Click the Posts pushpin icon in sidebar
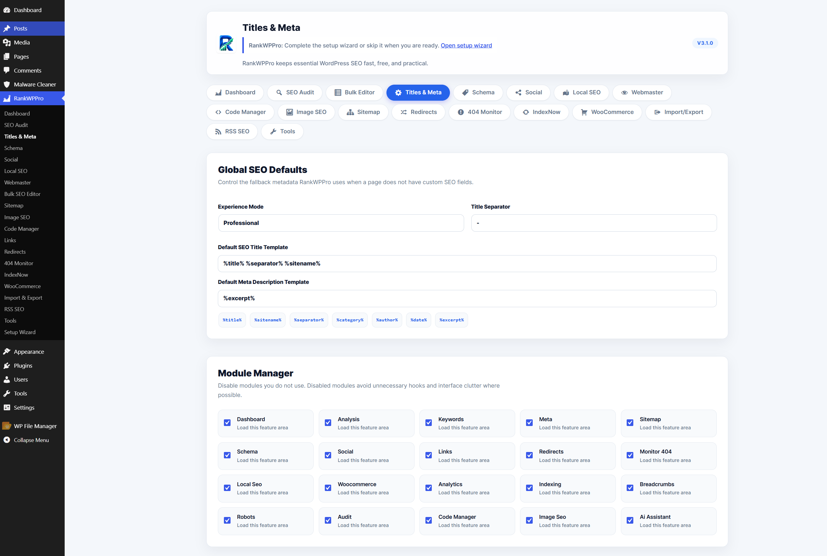 pyautogui.click(x=7, y=28)
